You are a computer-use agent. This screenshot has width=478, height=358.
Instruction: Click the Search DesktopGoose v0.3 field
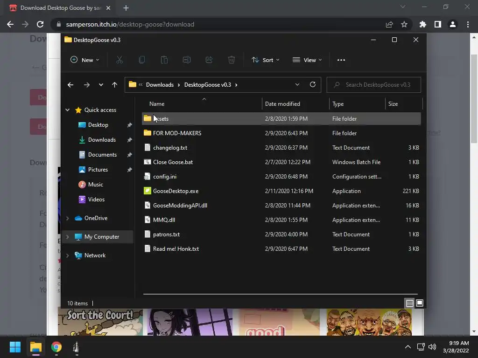coord(374,85)
